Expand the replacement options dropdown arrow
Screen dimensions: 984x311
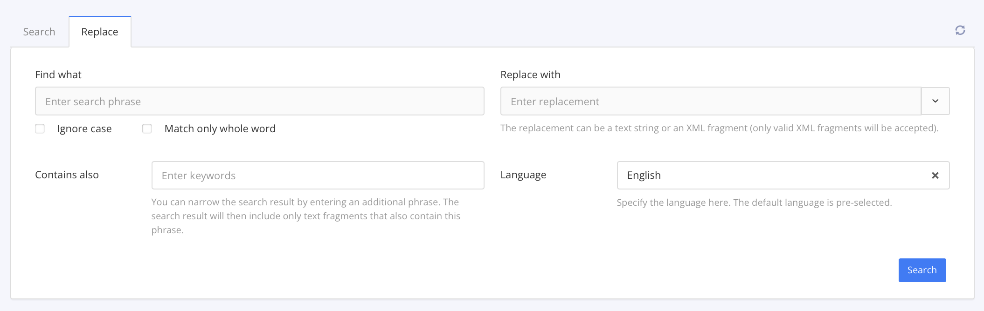click(935, 101)
